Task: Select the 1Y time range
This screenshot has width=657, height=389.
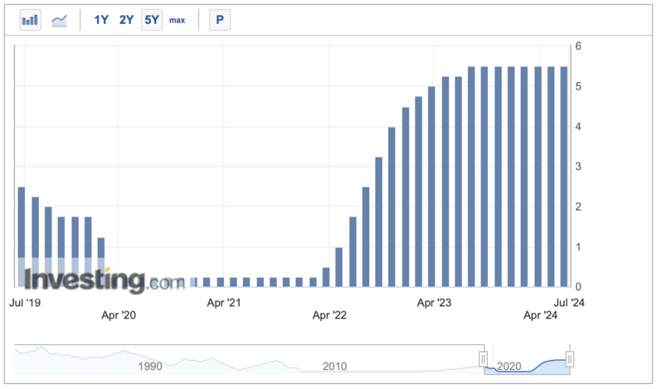Action: coord(101,20)
